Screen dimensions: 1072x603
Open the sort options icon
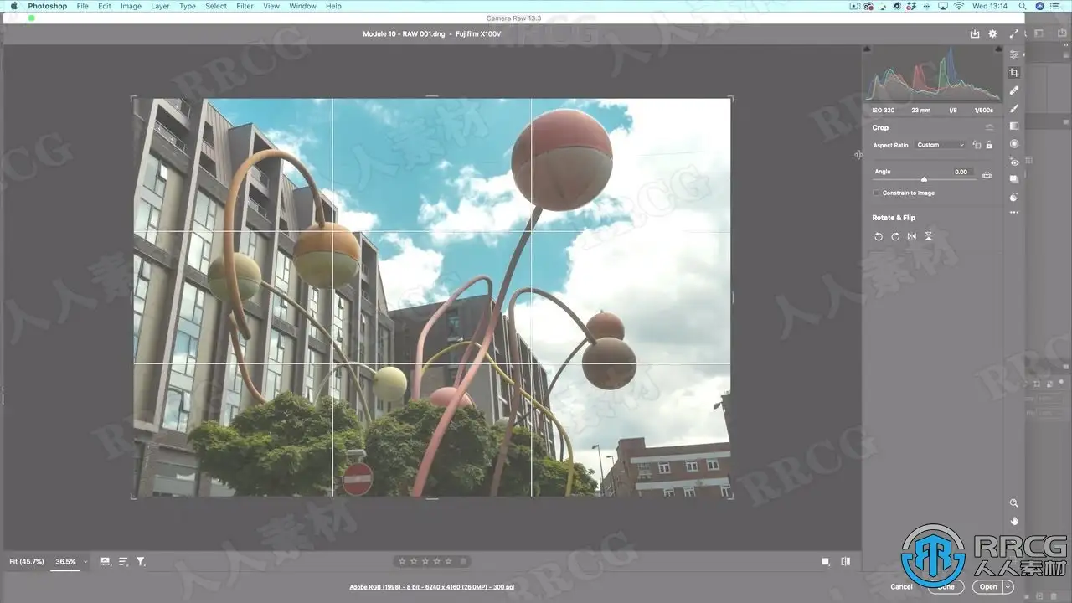[123, 561]
